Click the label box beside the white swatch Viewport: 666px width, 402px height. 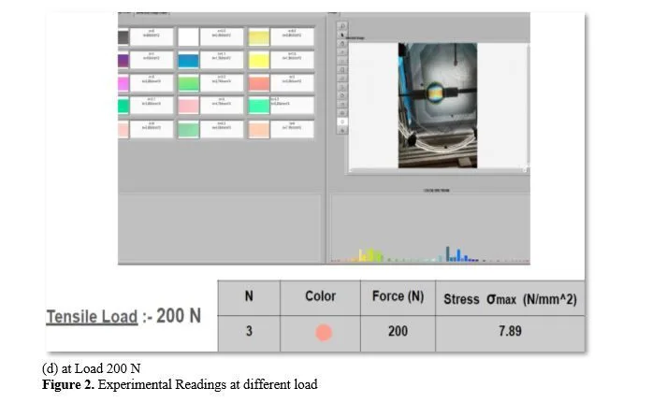coord(222,37)
